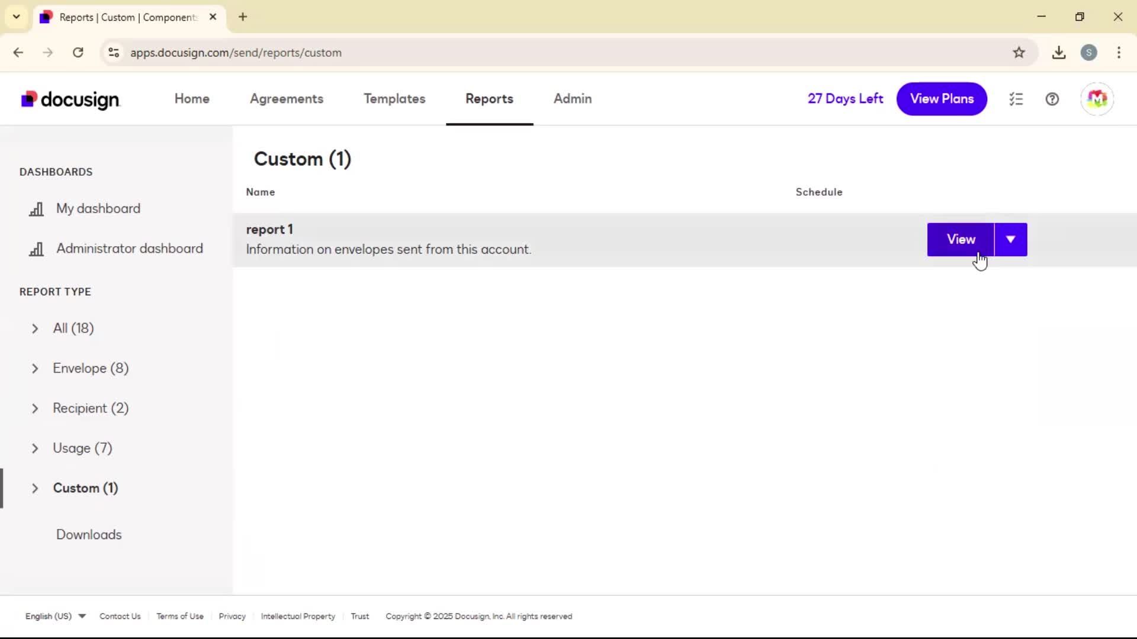Click the Docusign logo
This screenshot has height=639, width=1137.
(x=70, y=99)
